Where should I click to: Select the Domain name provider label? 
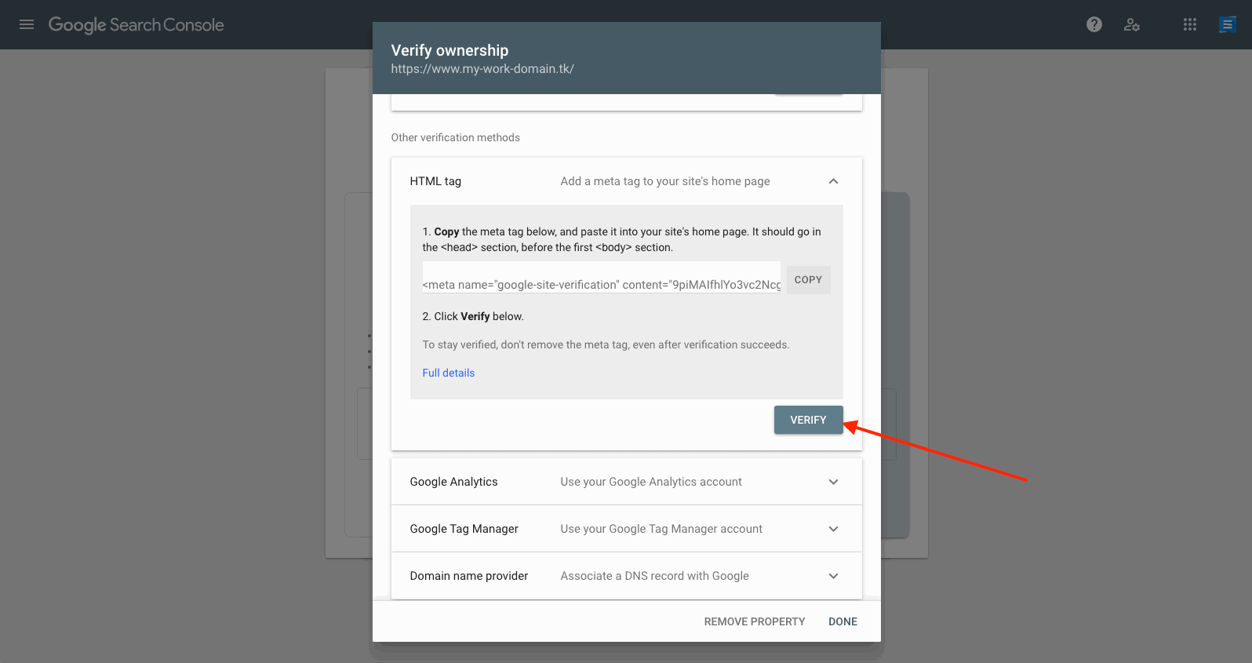click(x=469, y=576)
